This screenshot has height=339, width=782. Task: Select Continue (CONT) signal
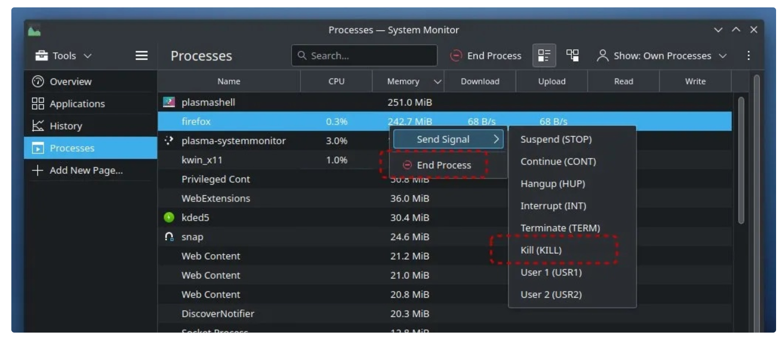(x=572, y=162)
